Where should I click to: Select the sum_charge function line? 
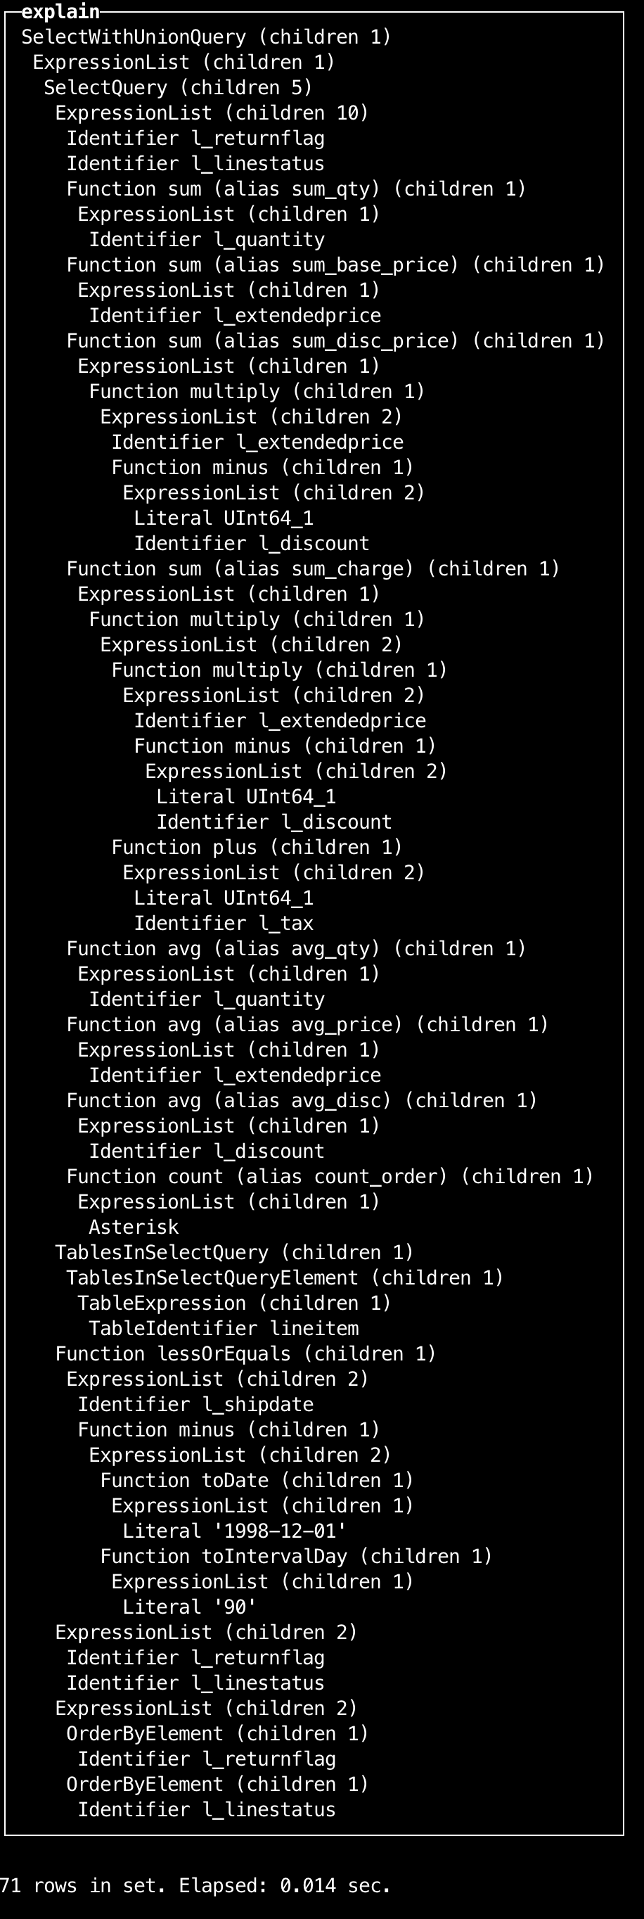tap(313, 568)
